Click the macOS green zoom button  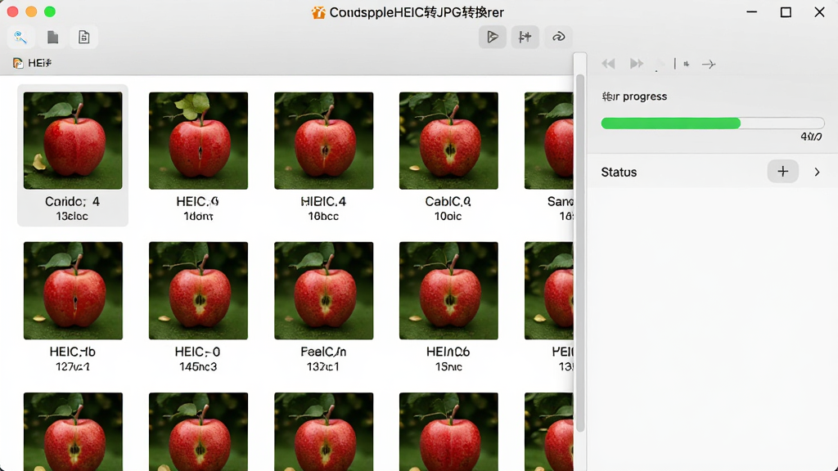pyautogui.click(x=50, y=11)
